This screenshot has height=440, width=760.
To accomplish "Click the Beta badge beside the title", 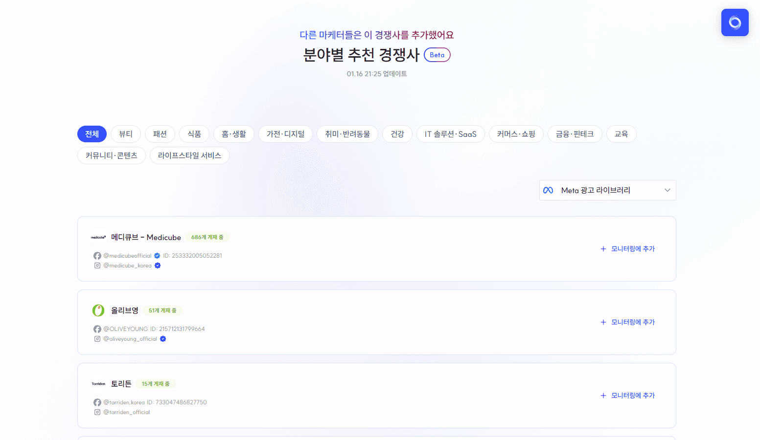I will tap(437, 55).
